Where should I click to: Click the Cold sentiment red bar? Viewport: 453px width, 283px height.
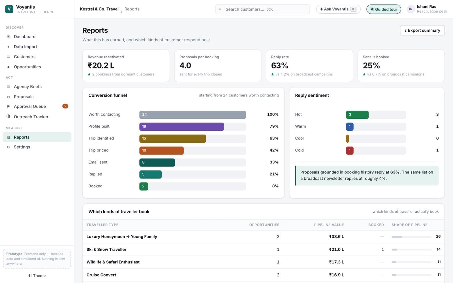350,150
